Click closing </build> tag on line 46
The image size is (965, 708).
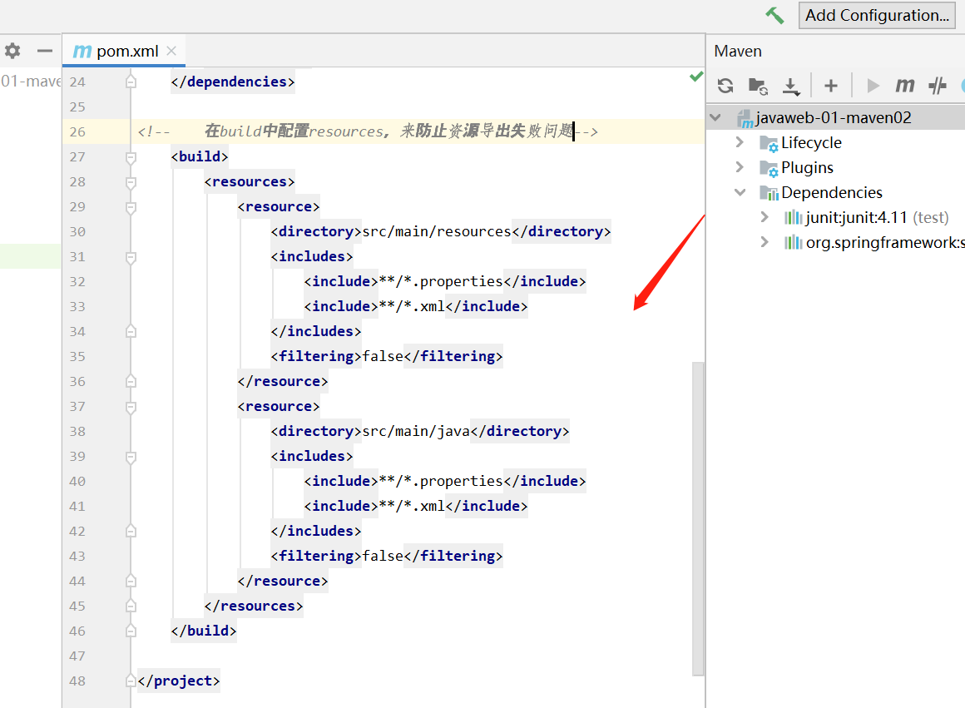point(204,631)
